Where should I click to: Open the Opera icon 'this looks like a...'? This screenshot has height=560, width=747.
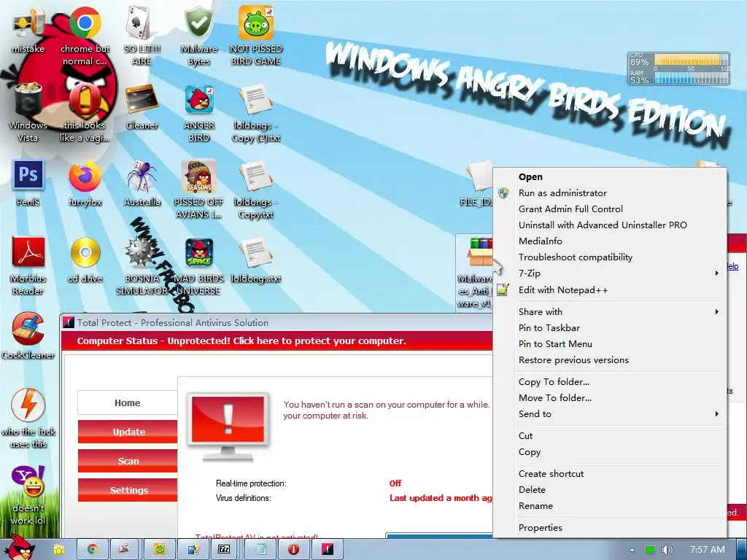pyautogui.click(x=85, y=112)
